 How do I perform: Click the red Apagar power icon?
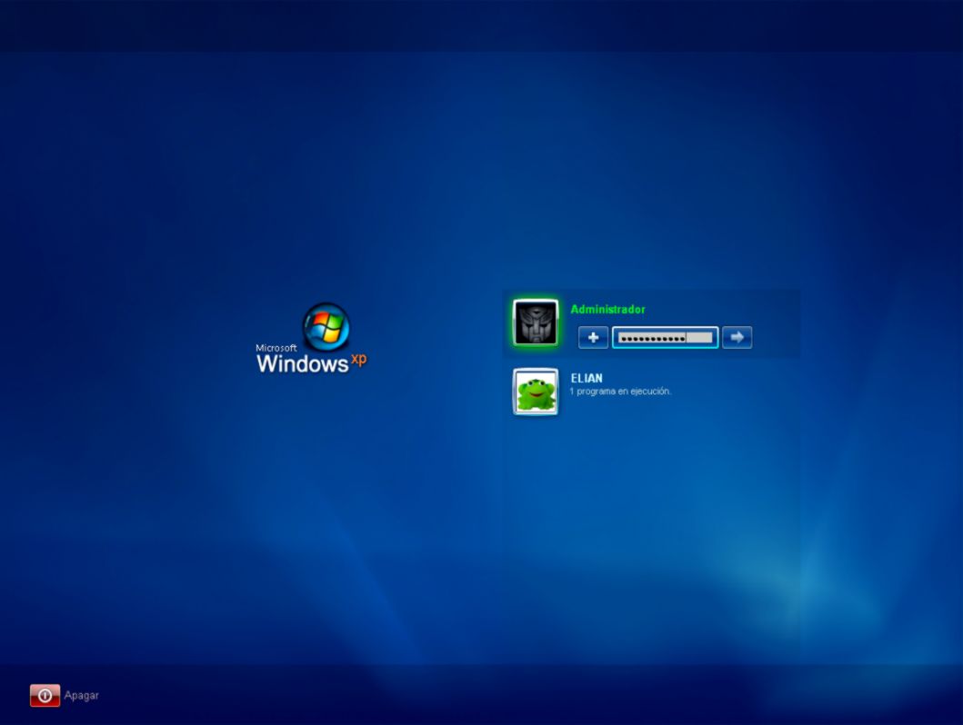coord(44,694)
